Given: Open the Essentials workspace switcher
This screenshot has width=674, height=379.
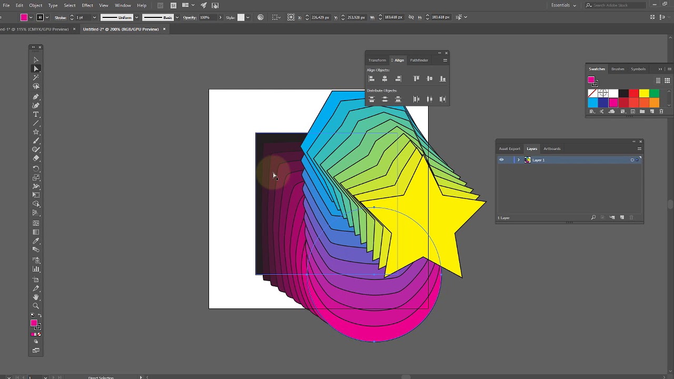Looking at the screenshot, I should tap(563, 5).
